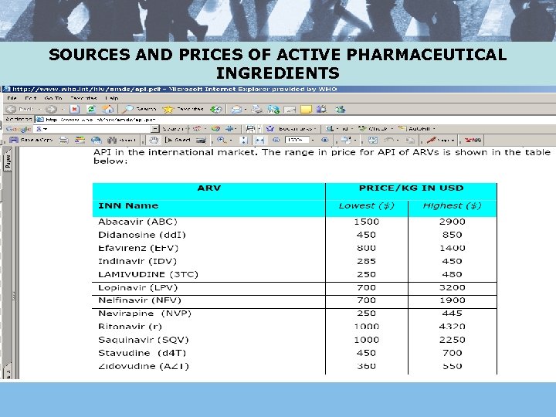Click Acrobat binoculars Search icon
Screen dimensions: 556x417
click(x=112, y=140)
